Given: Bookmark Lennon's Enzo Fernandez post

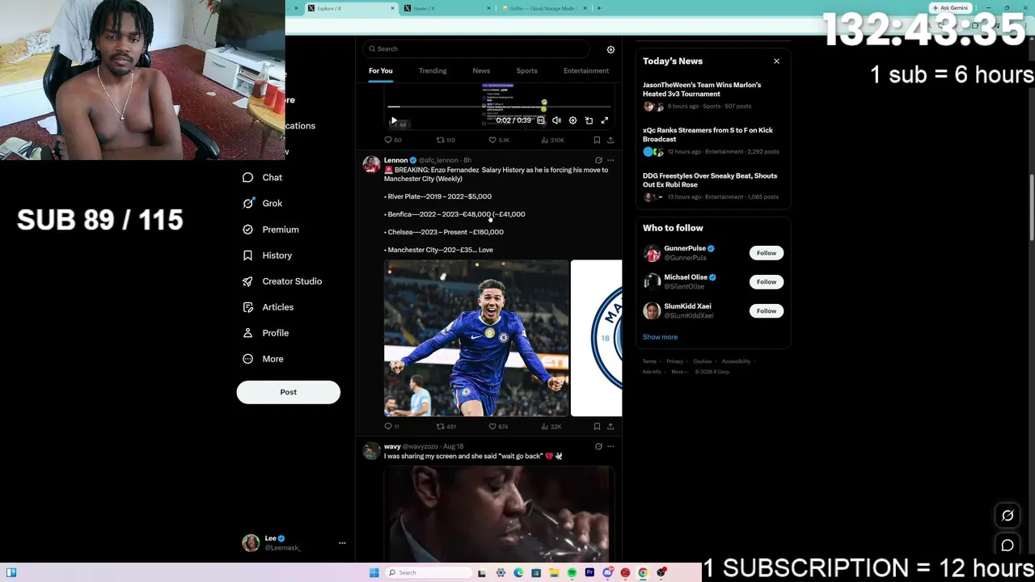Looking at the screenshot, I should point(597,426).
